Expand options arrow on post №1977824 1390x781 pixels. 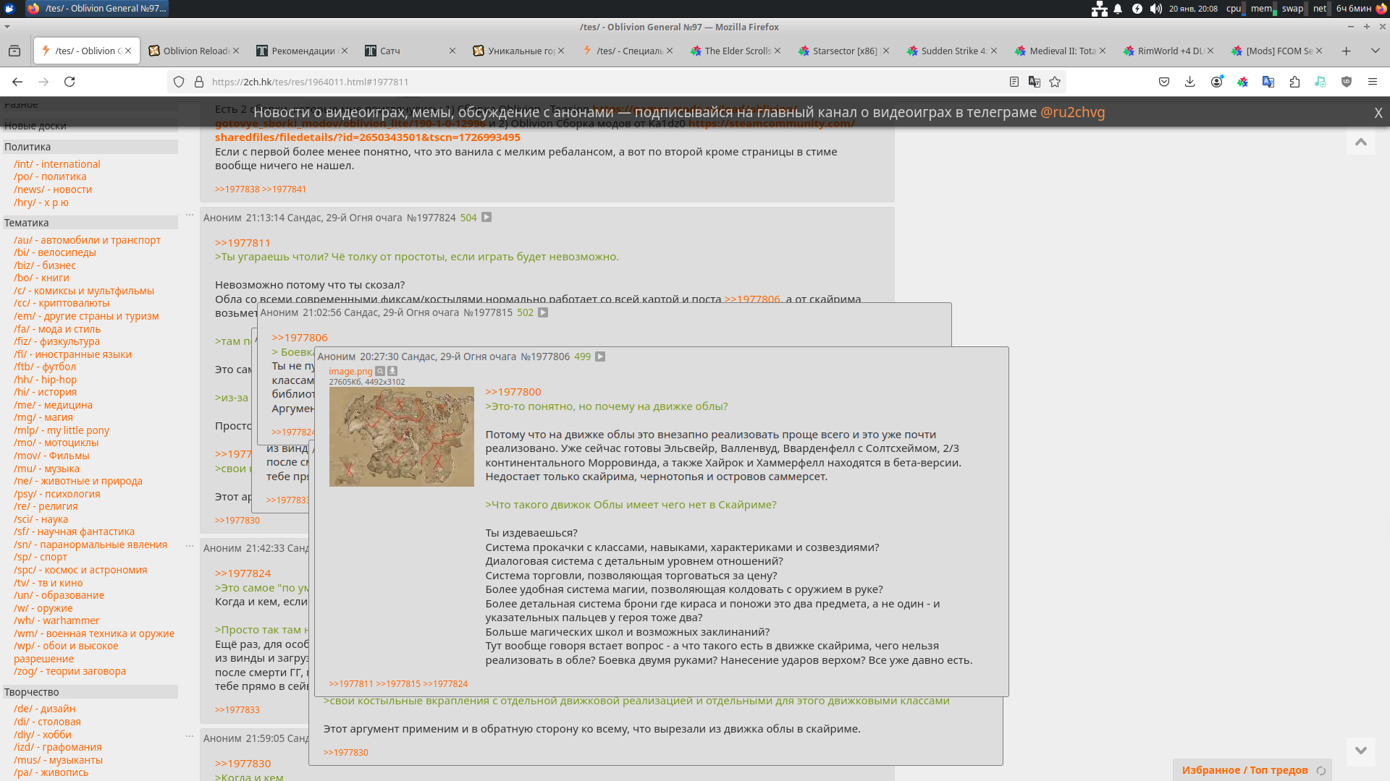click(486, 217)
